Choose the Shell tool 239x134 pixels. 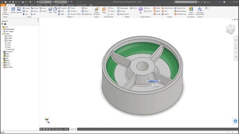[x=61, y=11]
